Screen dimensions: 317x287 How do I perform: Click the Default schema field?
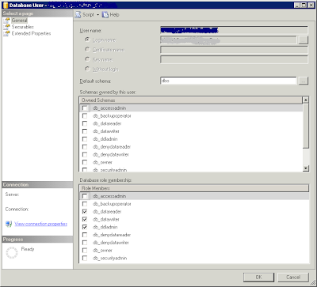coord(228,81)
